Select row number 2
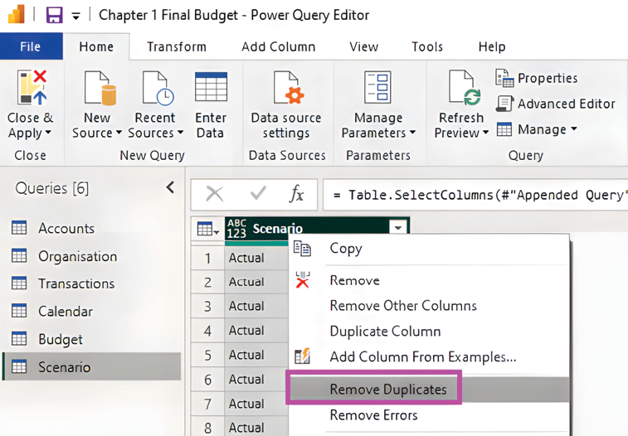 coord(207,283)
